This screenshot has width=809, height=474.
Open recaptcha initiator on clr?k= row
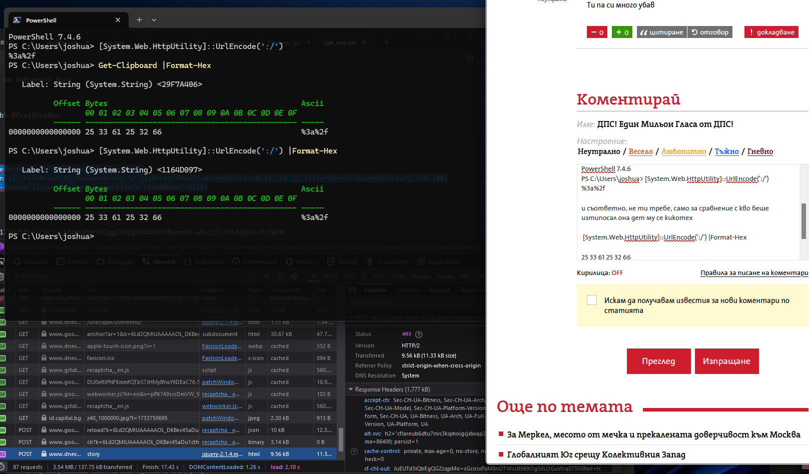click(x=221, y=442)
